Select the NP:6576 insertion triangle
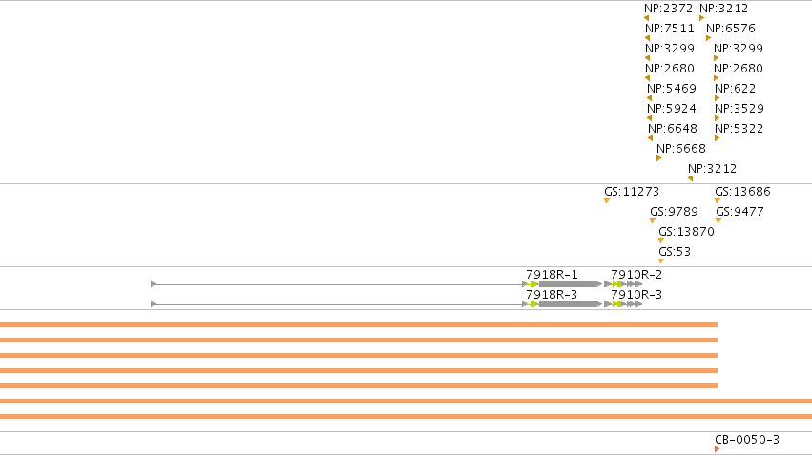 (708, 38)
